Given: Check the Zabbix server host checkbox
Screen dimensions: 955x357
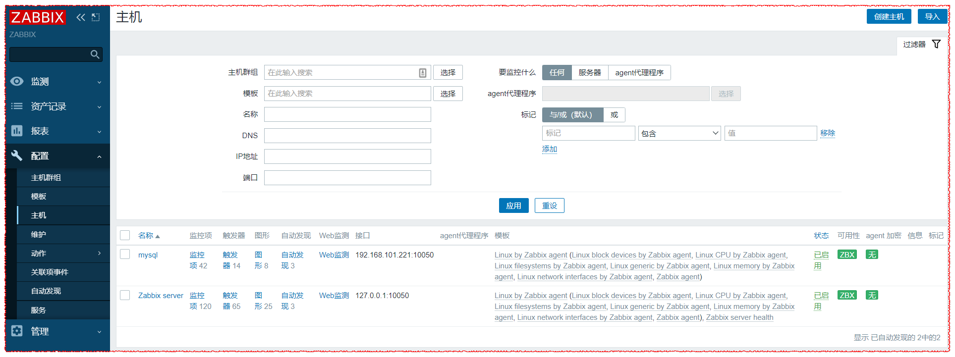Looking at the screenshot, I should [x=125, y=295].
